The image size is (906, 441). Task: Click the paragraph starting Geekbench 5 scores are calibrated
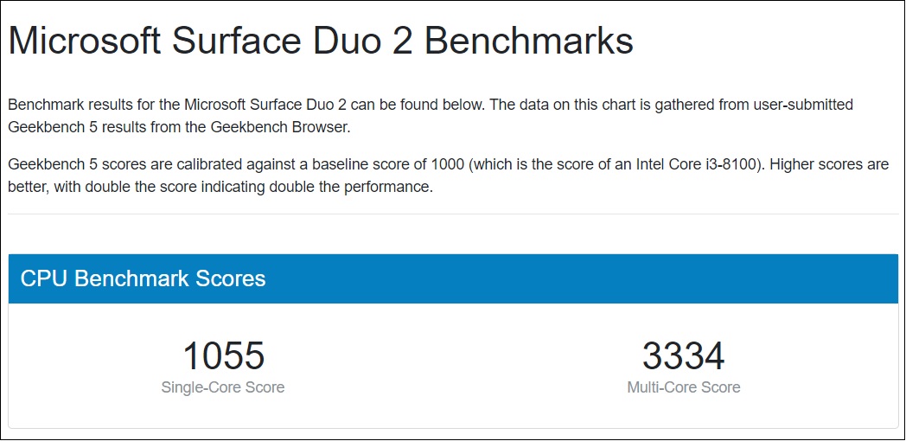(x=449, y=176)
